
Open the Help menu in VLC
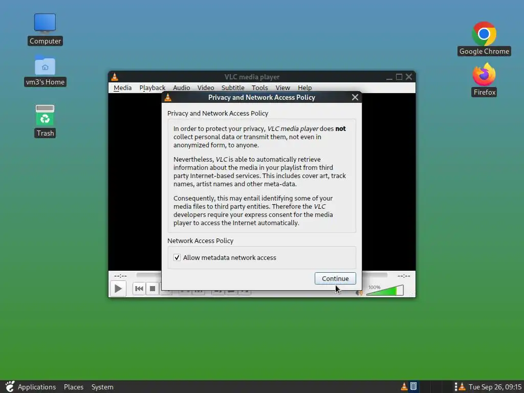pos(305,88)
